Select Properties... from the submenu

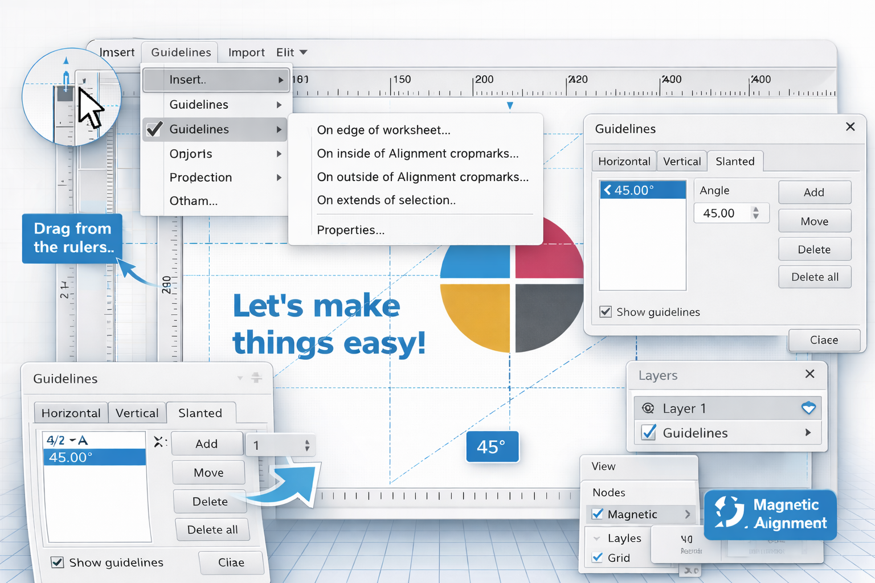click(x=350, y=230)
